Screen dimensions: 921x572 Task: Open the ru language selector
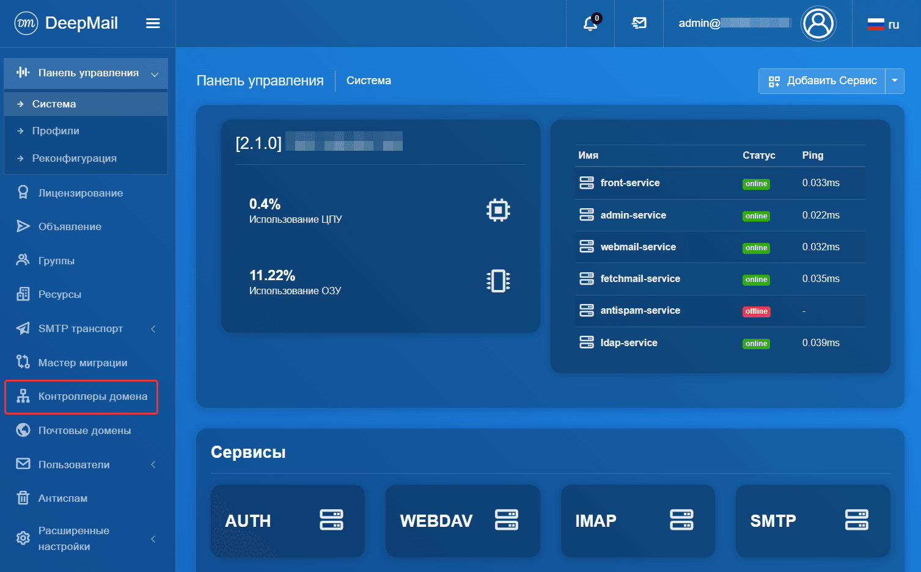point(884,24)
